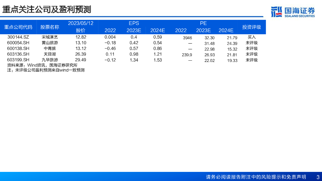322x181 pixels.
Task: Click PE value 32.30
Action: [209, 38]
